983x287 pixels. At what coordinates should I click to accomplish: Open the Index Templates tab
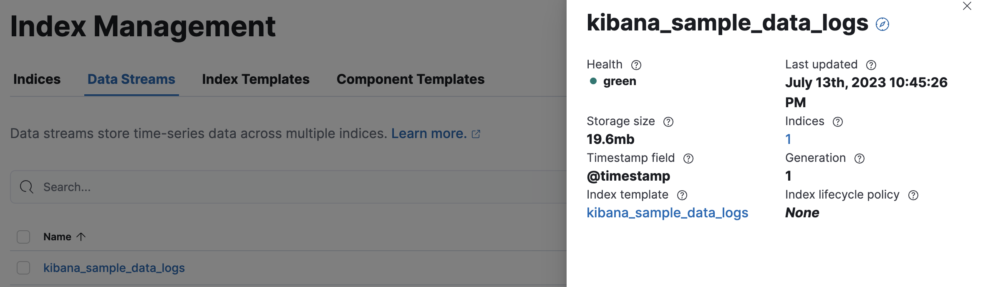point(255,79)
